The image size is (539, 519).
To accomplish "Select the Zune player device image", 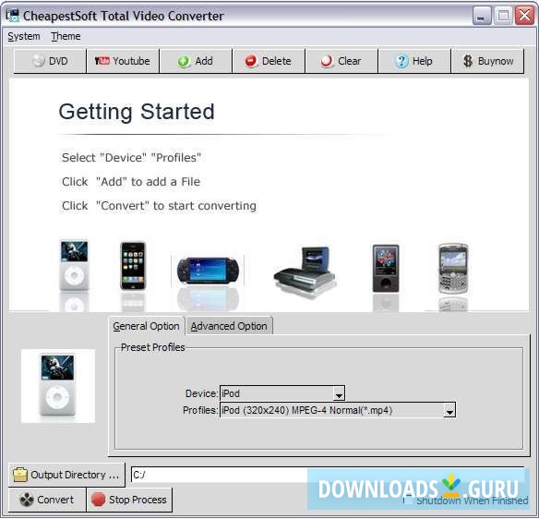I will (386, 268).
